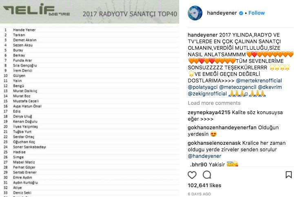Click the Telif Metre Top40 chart image
The height and width of the screenshot is (197, 302).
pos(89,98)
